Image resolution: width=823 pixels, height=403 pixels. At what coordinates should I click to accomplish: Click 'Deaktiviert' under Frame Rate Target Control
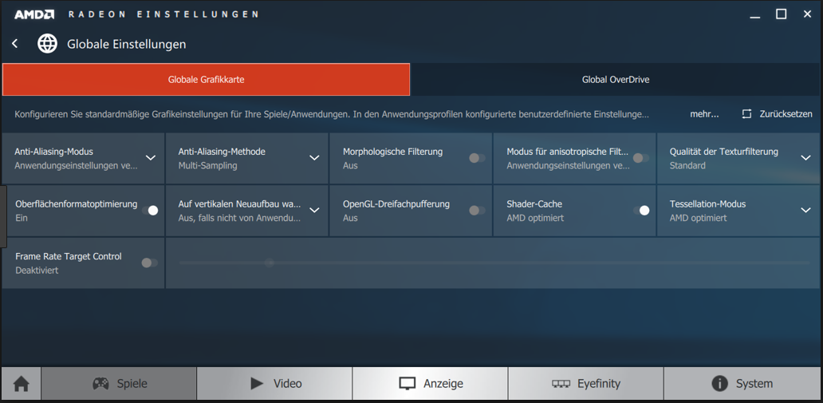click(37, 271)
